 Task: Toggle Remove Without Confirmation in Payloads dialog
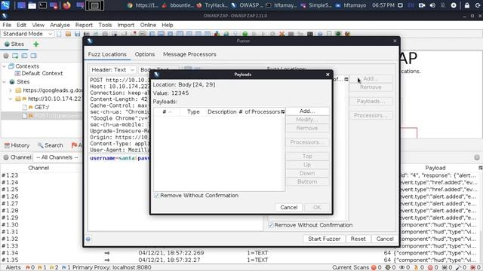pos(156,196)
